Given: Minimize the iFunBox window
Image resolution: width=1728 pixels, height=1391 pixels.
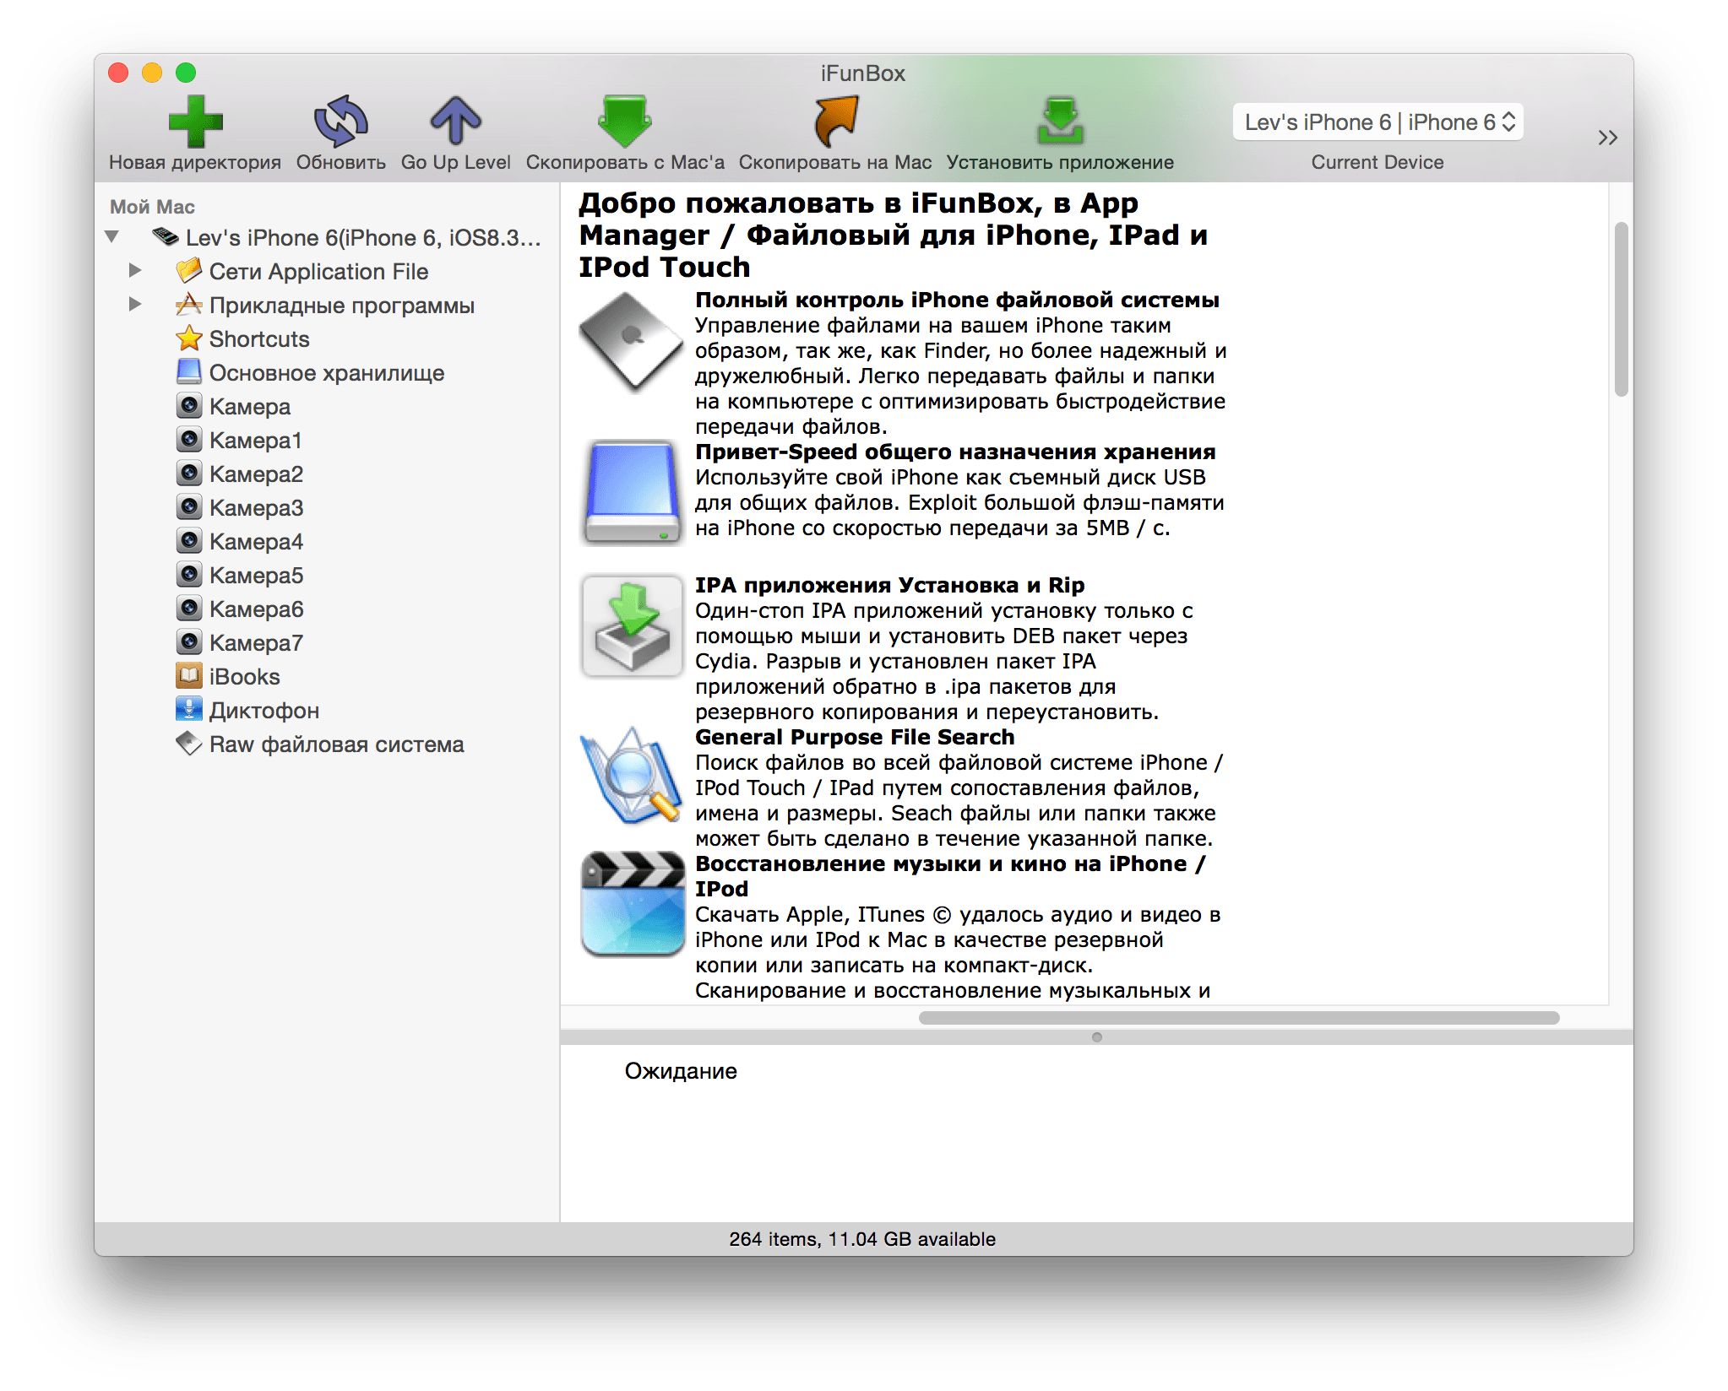Looking at the screenshot, I should 152,73.
